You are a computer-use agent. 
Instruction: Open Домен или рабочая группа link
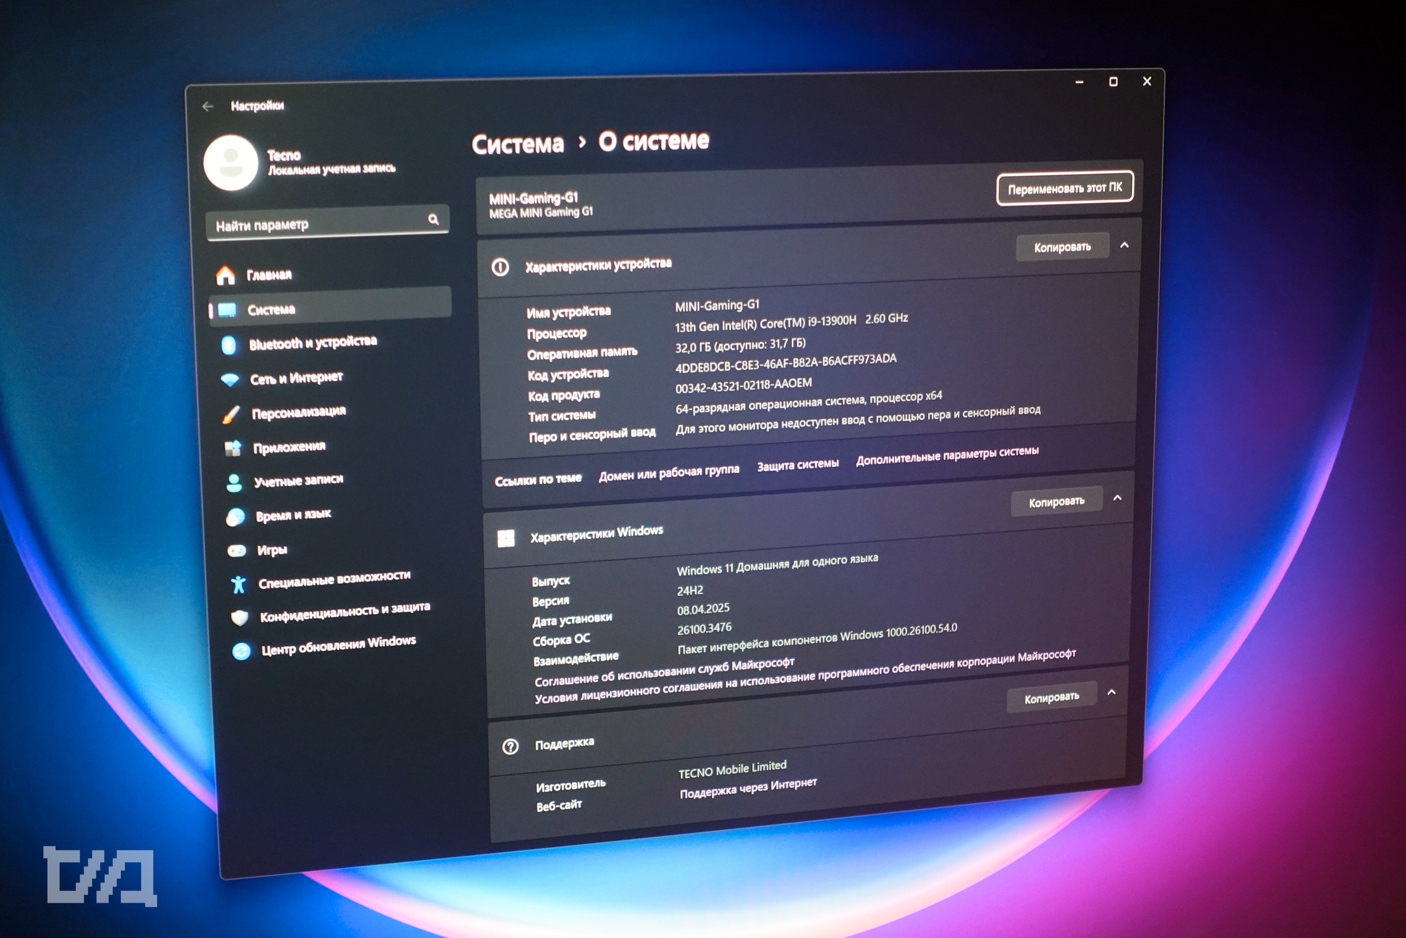coord(669,473)
